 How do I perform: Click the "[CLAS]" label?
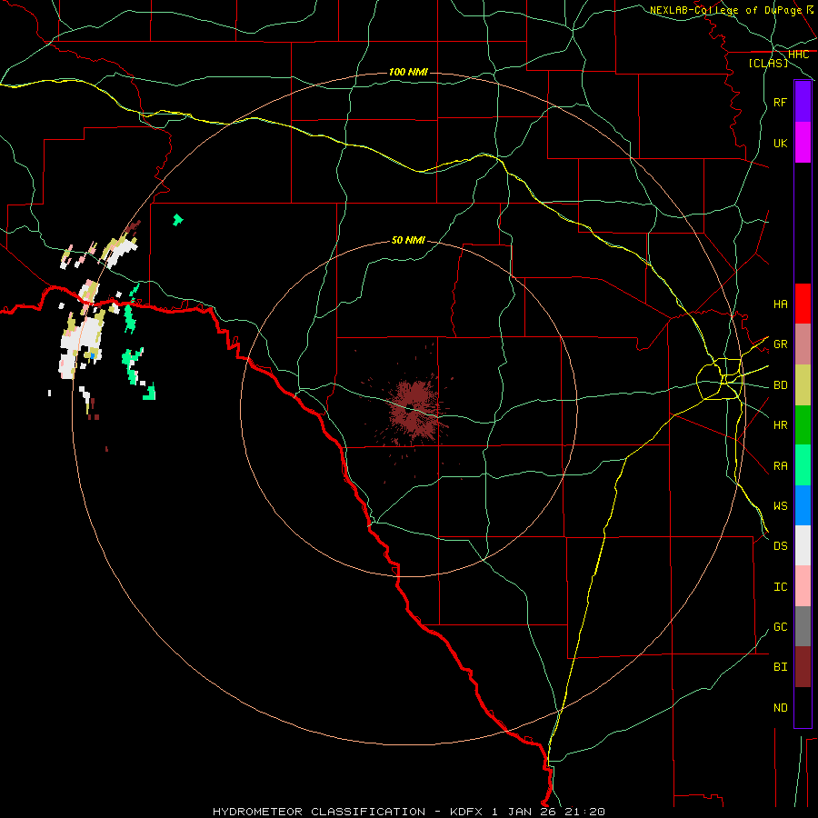[768, 63]
